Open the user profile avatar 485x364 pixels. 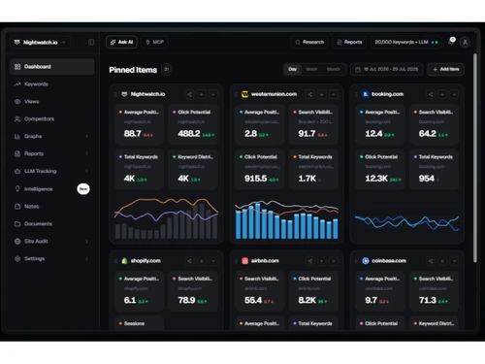[466, 42]
